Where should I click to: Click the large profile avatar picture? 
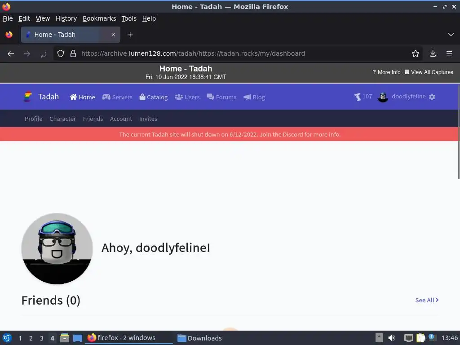57,249
